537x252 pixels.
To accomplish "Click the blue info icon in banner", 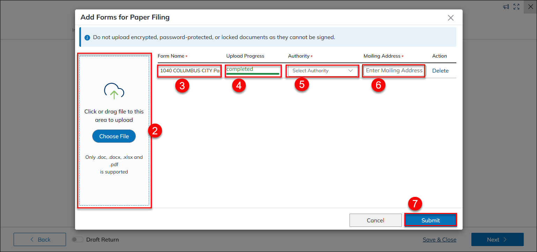I will (87, 37).
